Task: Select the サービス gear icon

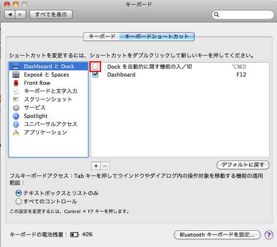Action: coord(16,108)
